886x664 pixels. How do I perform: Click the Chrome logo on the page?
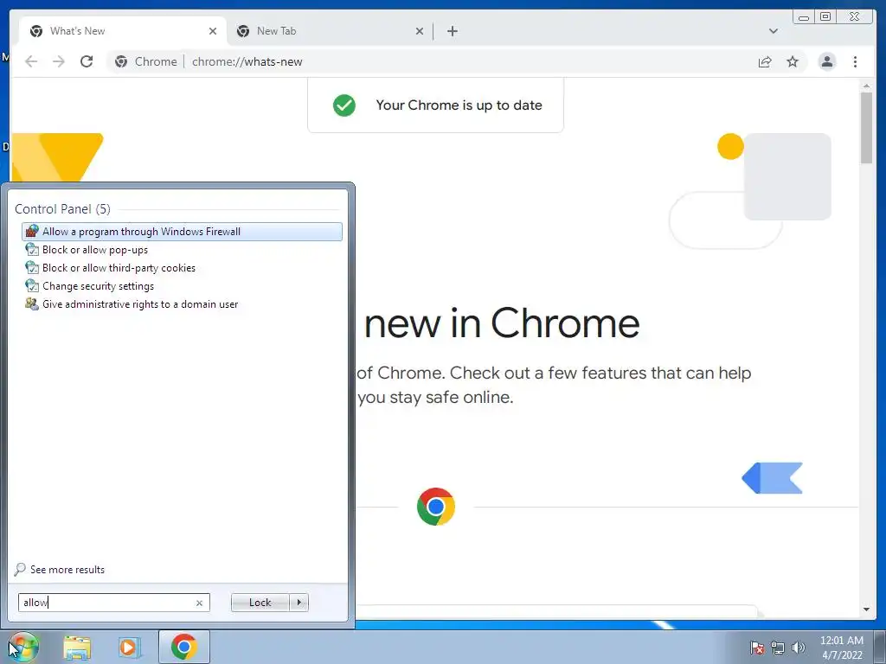coord(436,507)
